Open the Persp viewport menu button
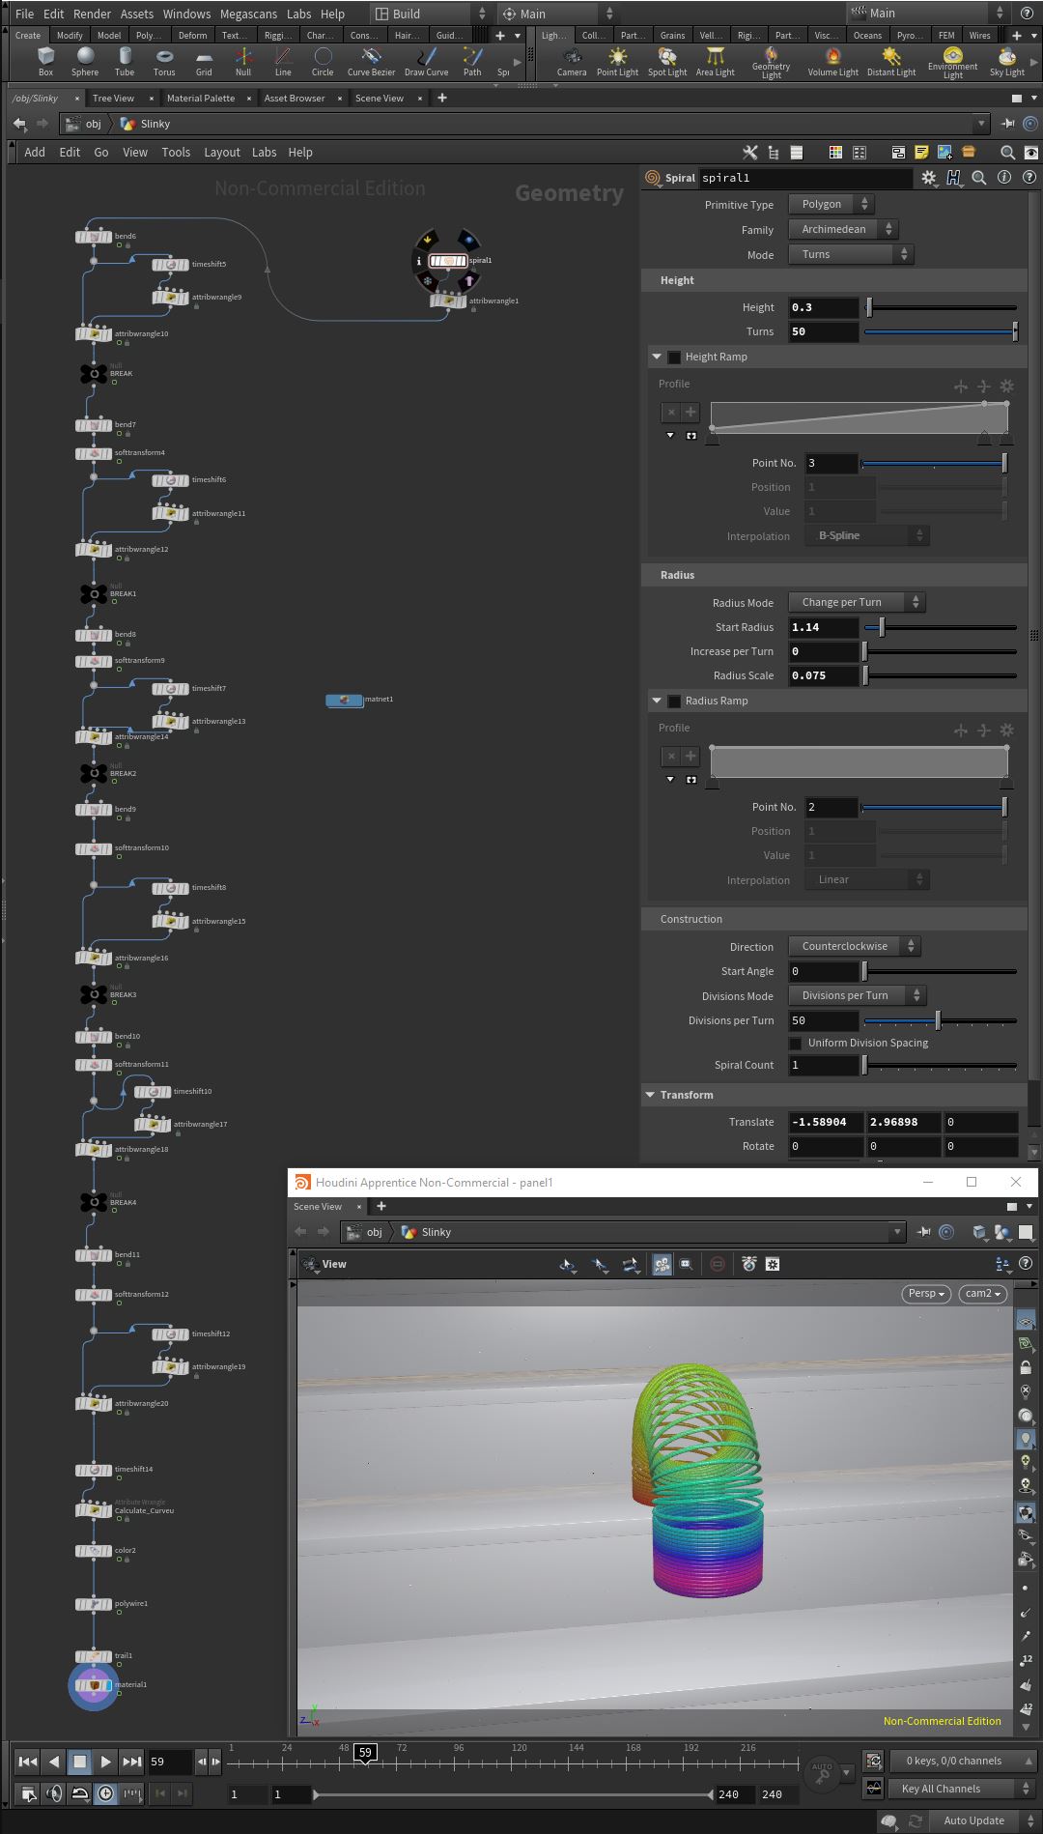This screenshot has width=1043, height=1834. (x=926, y=1293)
